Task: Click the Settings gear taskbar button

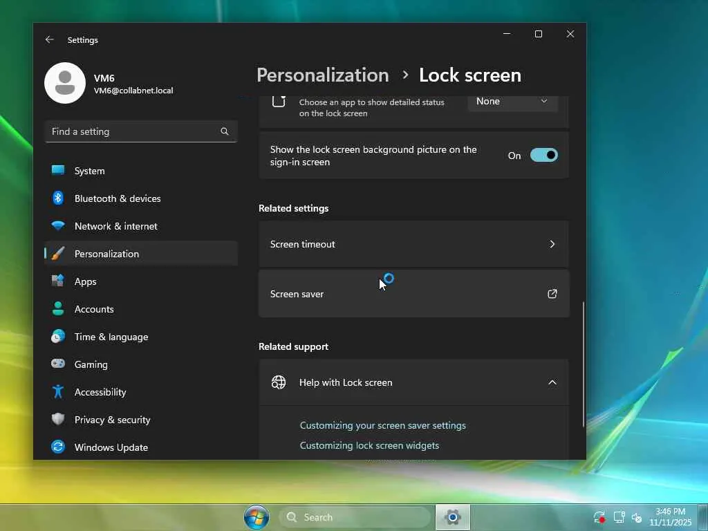Action: 452,517
